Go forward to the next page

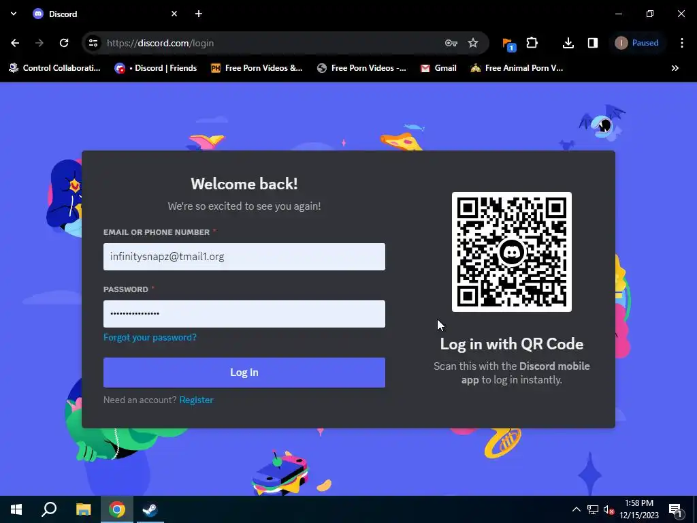[x=39, y=43]
